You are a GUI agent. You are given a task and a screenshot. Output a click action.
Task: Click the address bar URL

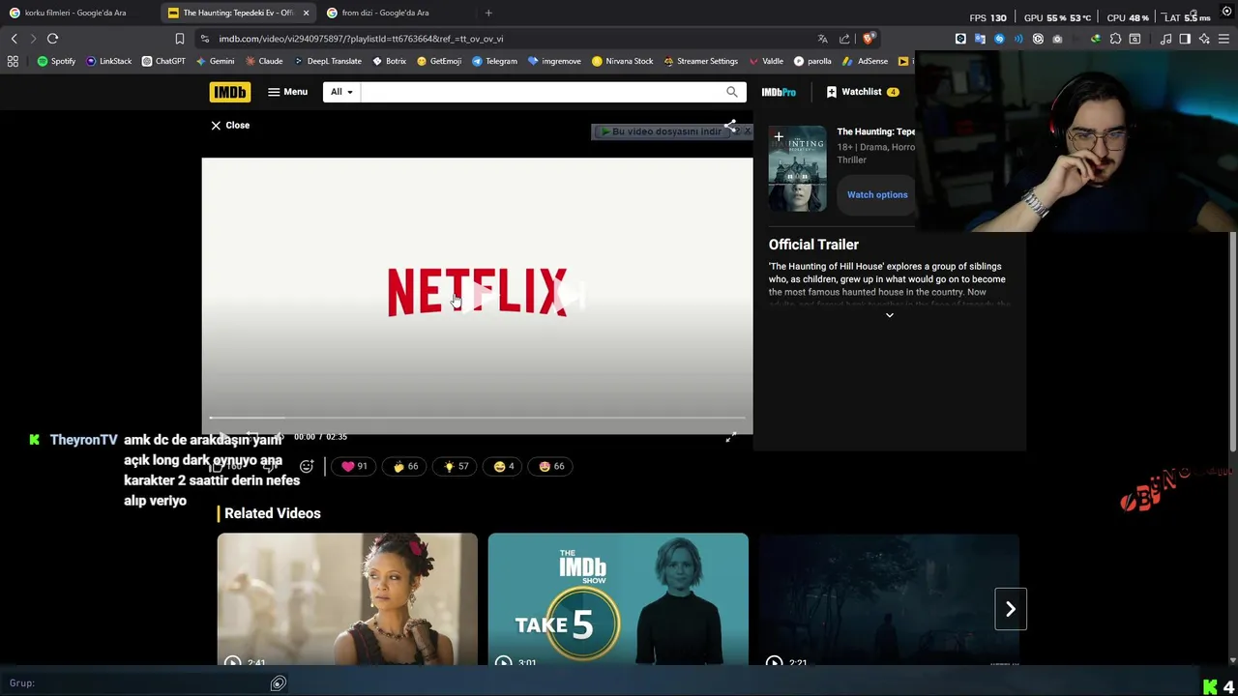click(x=361, y=39)
